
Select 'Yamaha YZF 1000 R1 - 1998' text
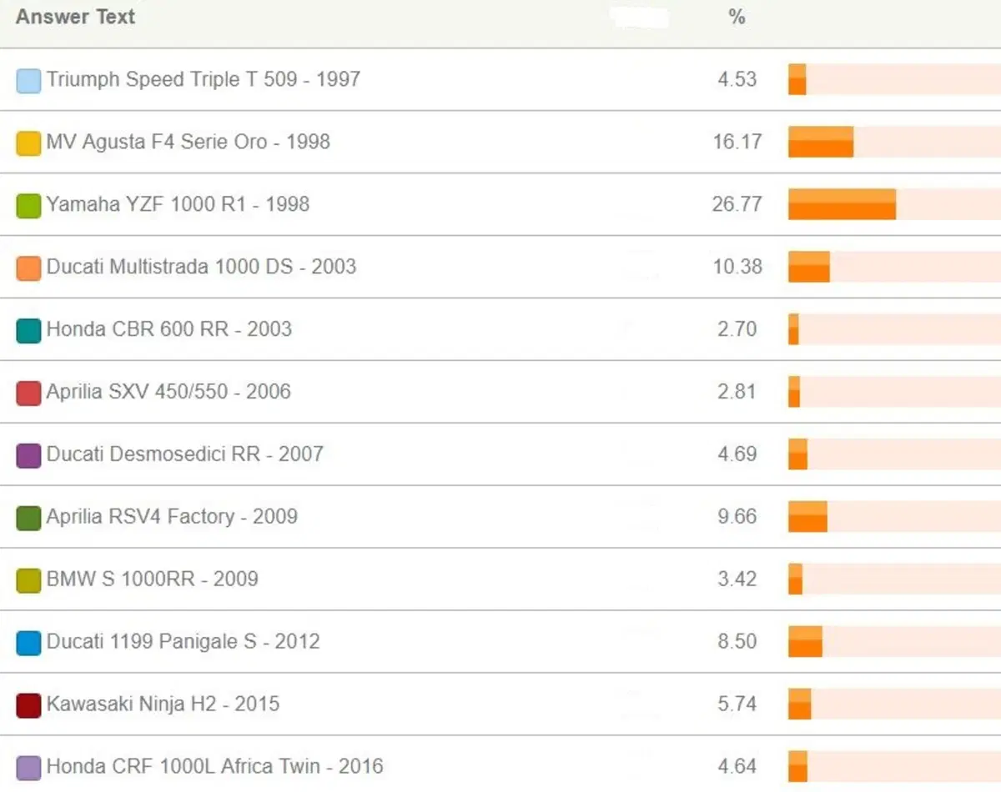(178, 204)
